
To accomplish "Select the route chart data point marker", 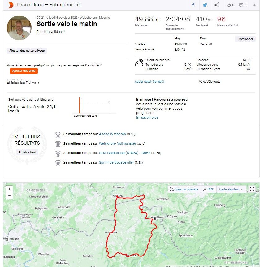I will 109,102.
